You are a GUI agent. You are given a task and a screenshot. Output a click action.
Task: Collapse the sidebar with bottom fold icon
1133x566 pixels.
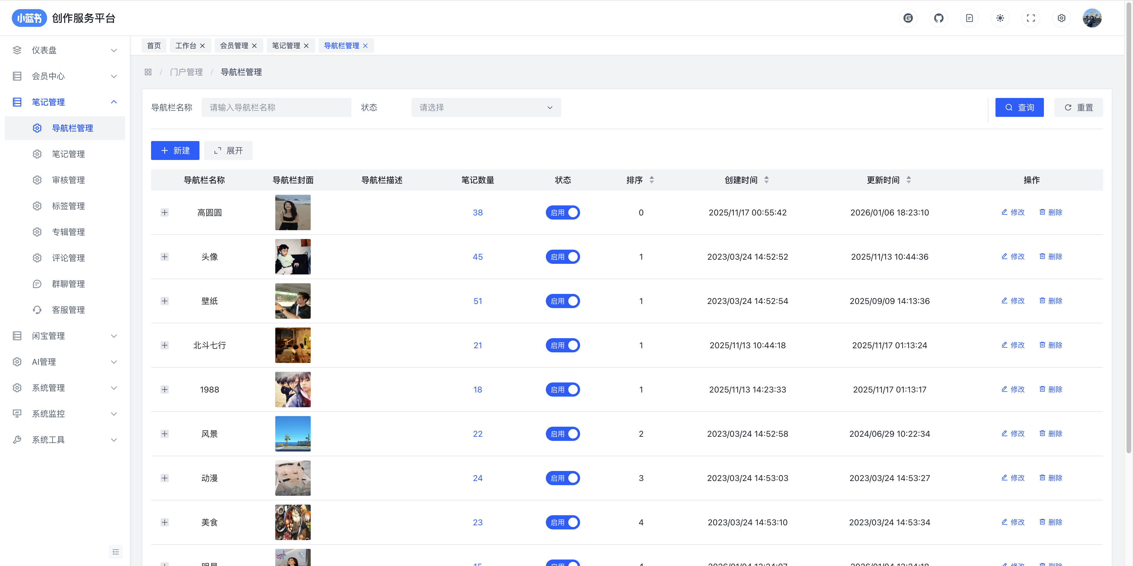116,552
